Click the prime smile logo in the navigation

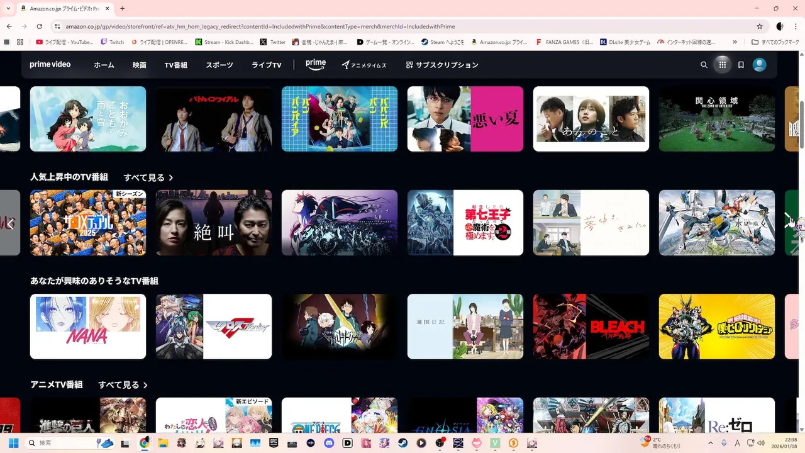(x=316, y=65)
